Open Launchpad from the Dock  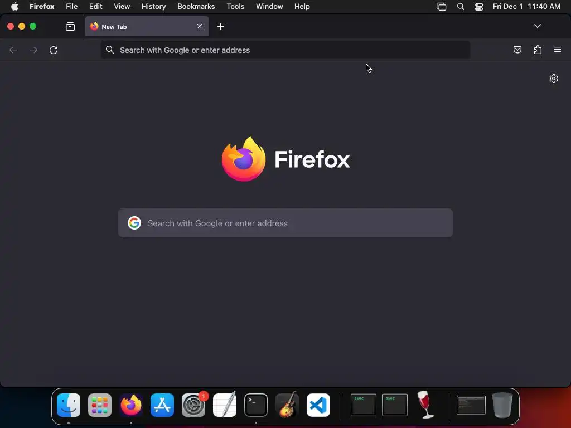tap(100, 405)
